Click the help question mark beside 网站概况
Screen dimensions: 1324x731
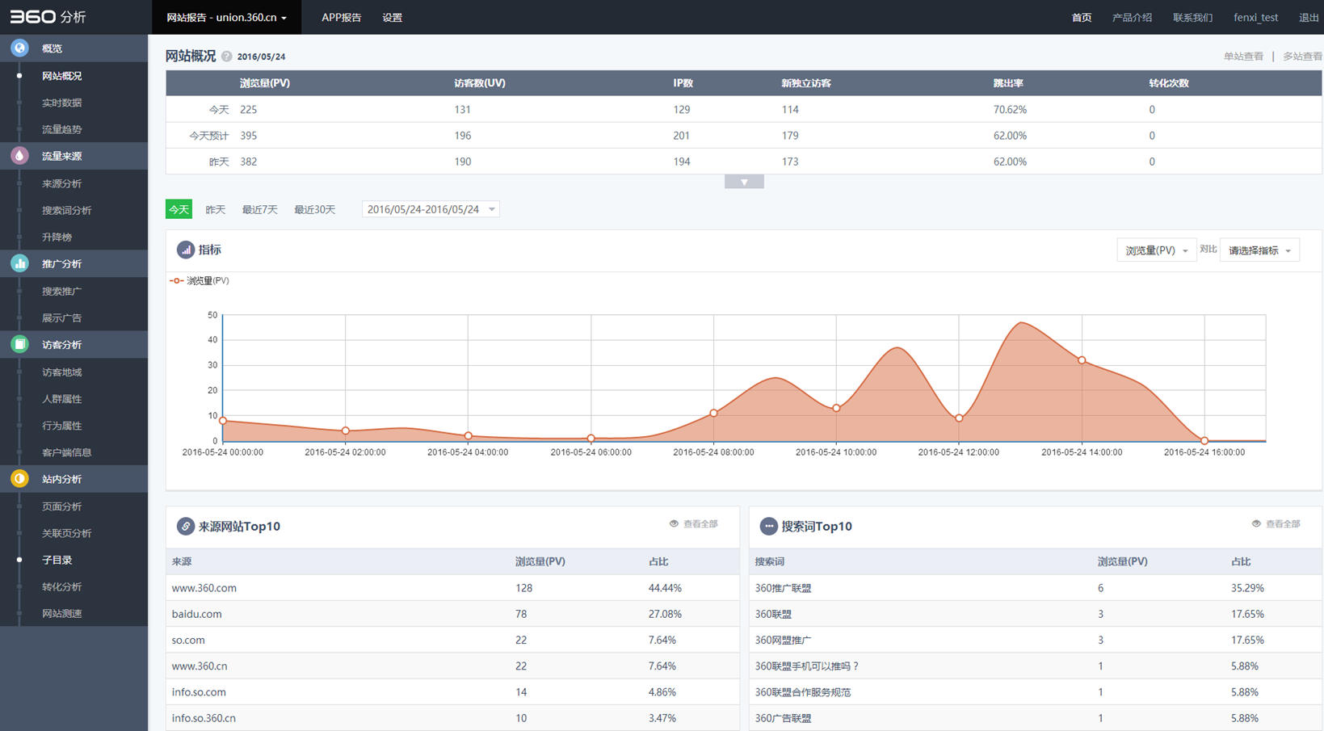click(227, 57)
